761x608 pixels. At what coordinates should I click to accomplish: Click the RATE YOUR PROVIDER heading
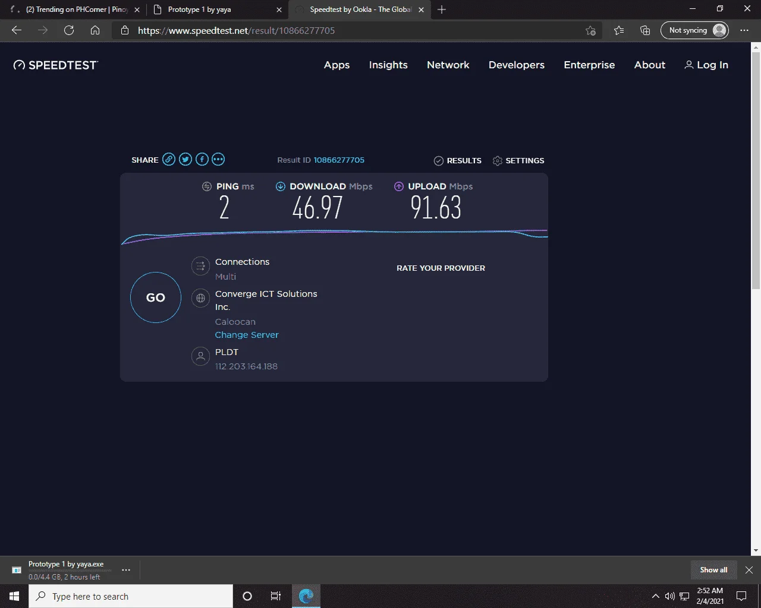pos(441,268)
